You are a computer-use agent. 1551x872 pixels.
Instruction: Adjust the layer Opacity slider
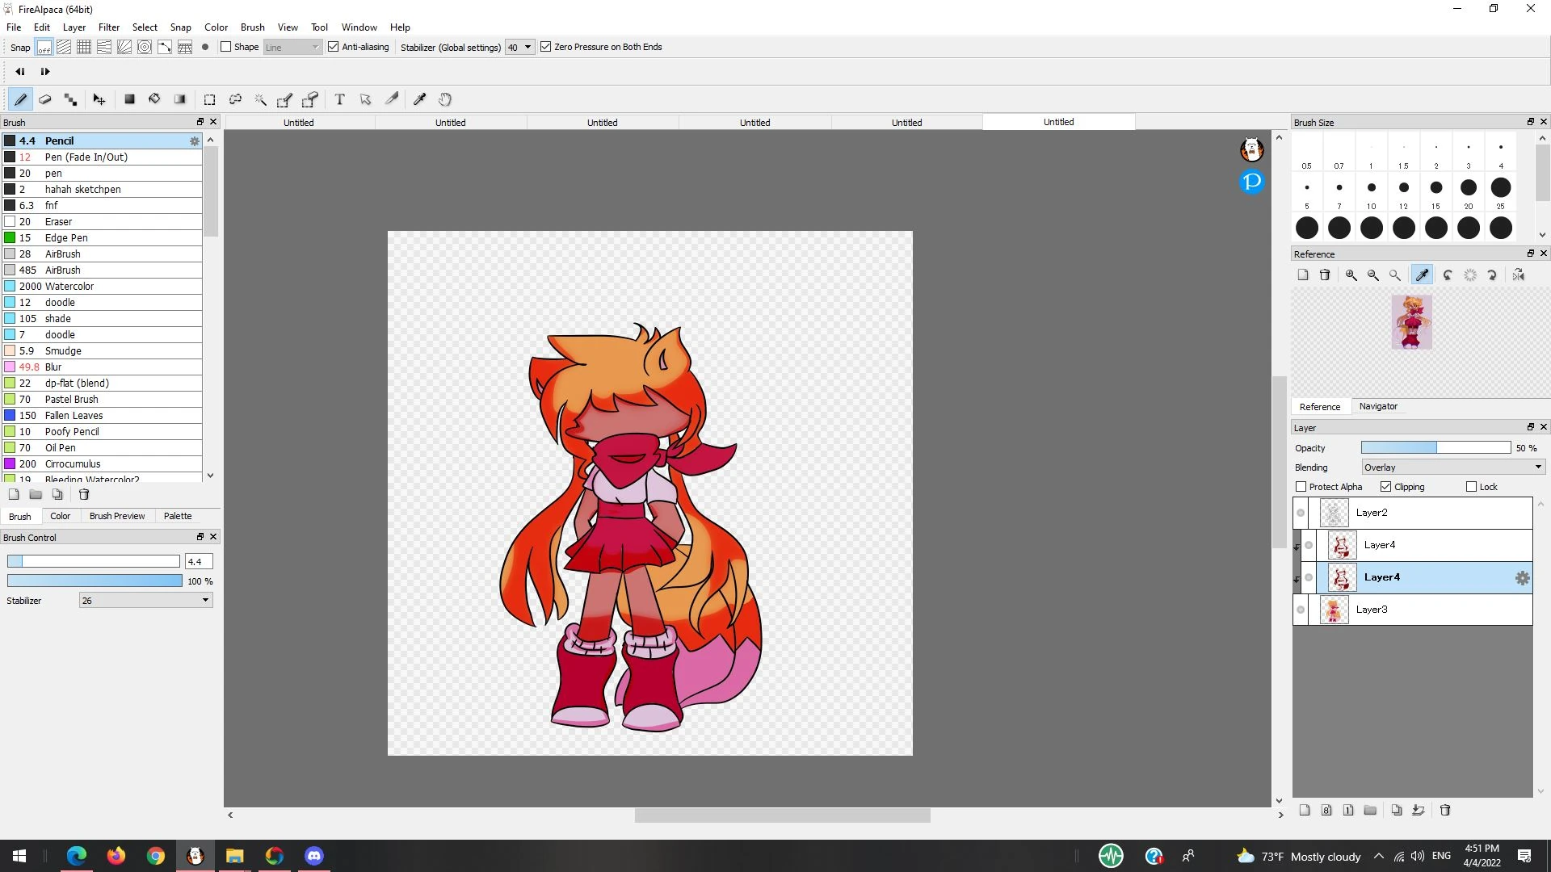(x=1435, y=448)
